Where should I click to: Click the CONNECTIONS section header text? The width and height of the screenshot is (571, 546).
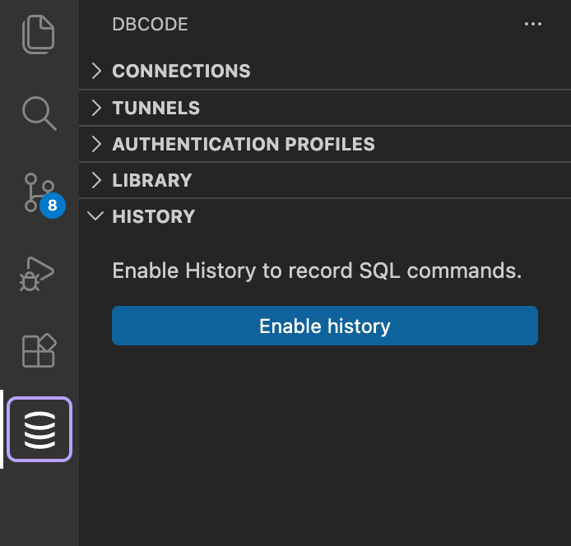181,71
